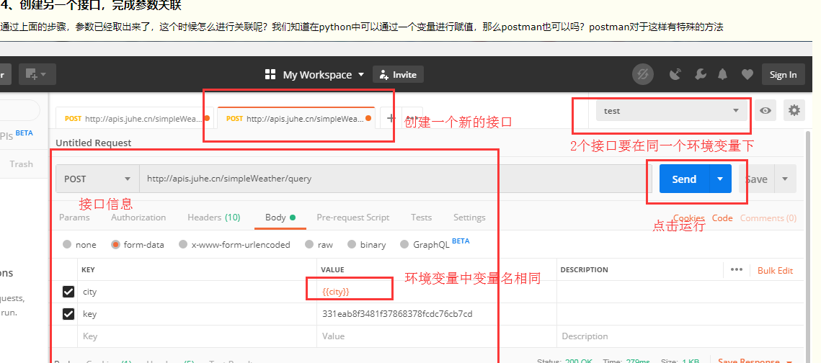
Task: Open the POST method dropdown
Action: pyautogui.click(x=97, y=179)
